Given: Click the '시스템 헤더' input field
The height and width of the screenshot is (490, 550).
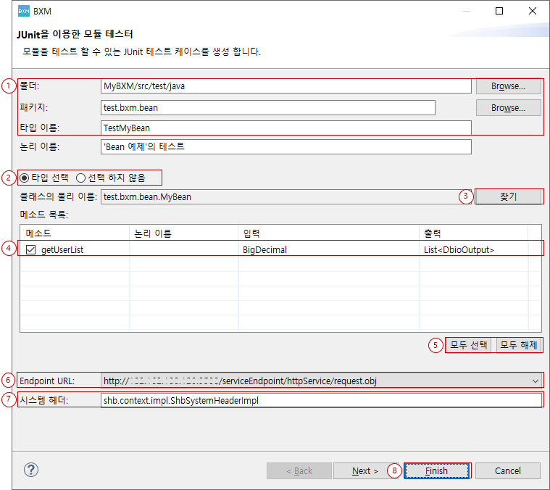Looking at the screenshot, I should click(320, 400).
